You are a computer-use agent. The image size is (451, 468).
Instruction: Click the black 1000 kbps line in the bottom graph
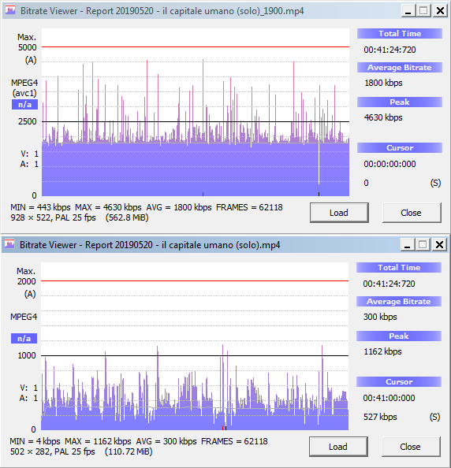(x=195, y=355)
